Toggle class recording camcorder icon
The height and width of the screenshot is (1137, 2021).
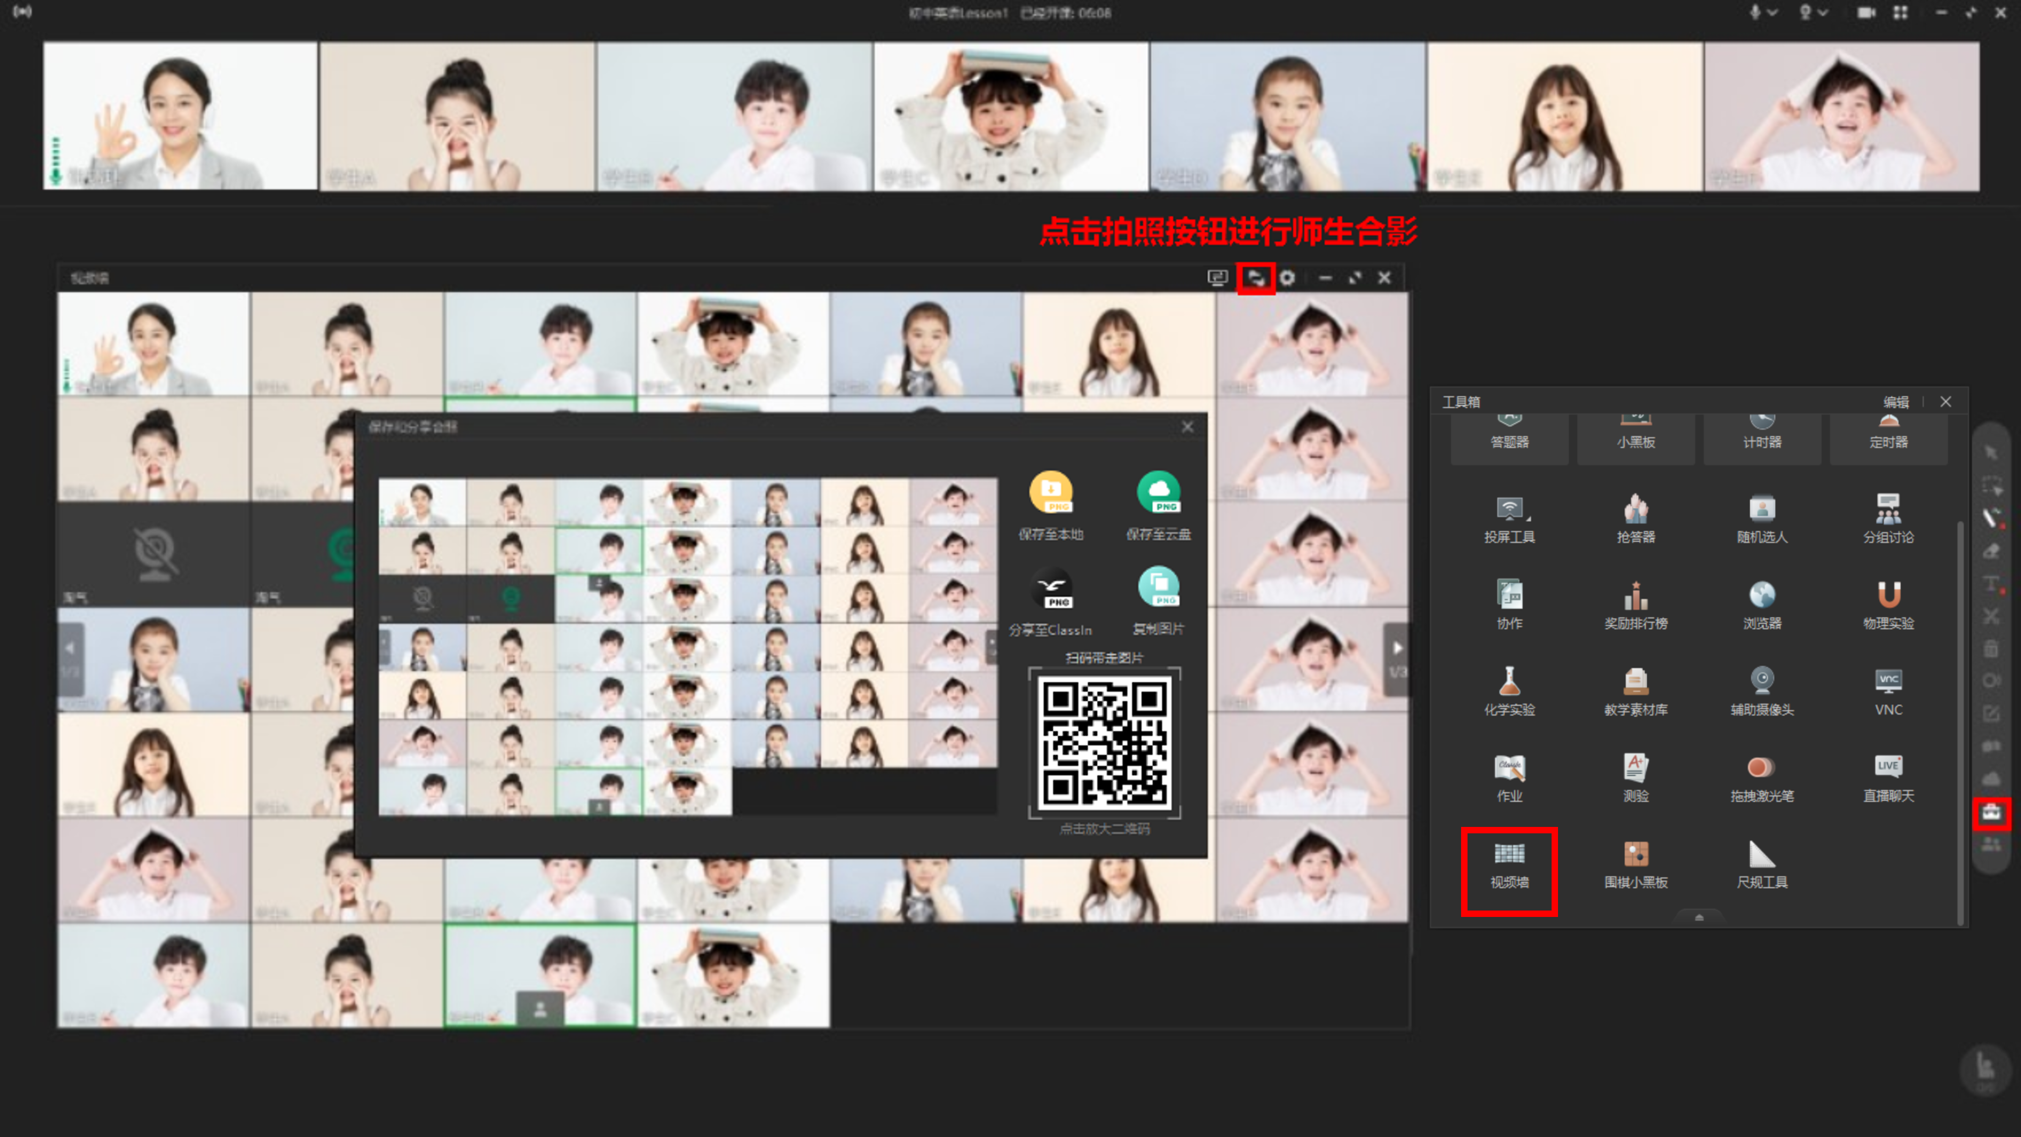coord(1867,12)
